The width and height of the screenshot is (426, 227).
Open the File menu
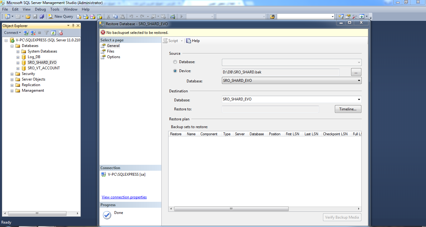tap(5, 9)
